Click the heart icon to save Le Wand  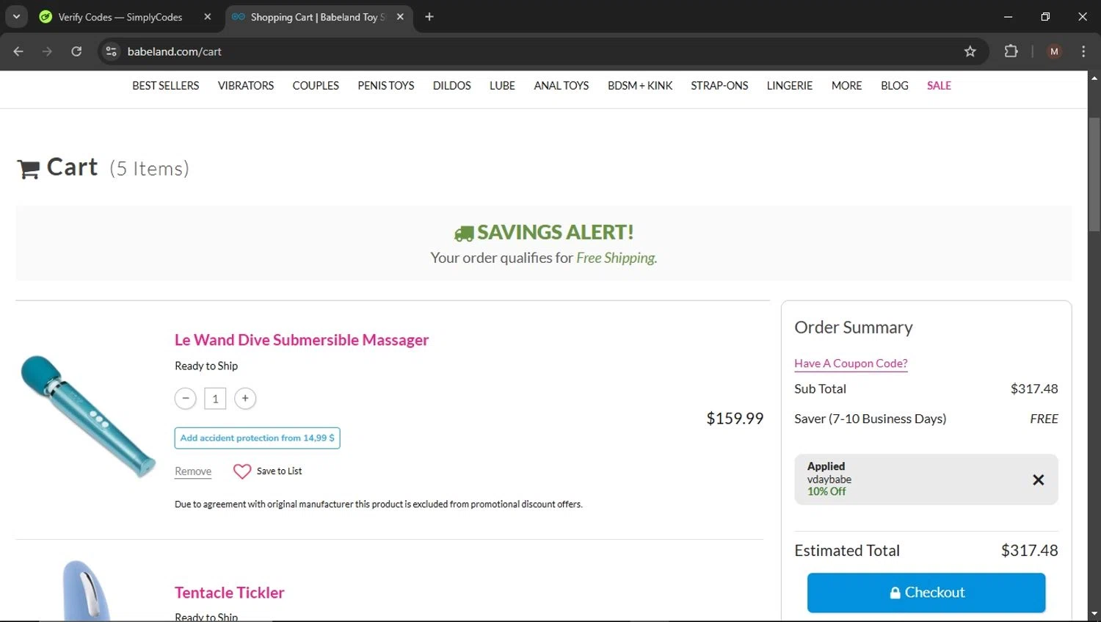tap(242, 471)
